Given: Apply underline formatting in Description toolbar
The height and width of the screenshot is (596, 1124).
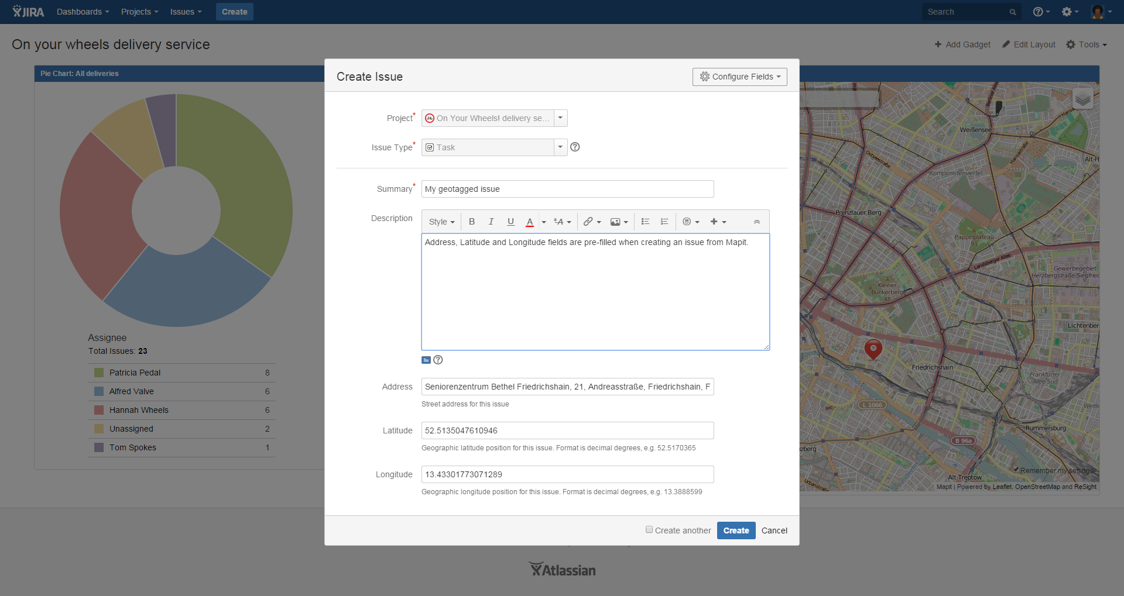Looking at the screenshot, I should click(x=510, y=221).
